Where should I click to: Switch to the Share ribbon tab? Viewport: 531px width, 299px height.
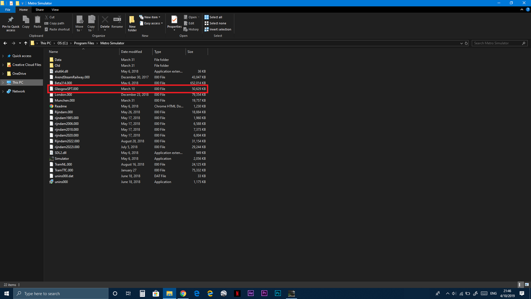(39, 10)
